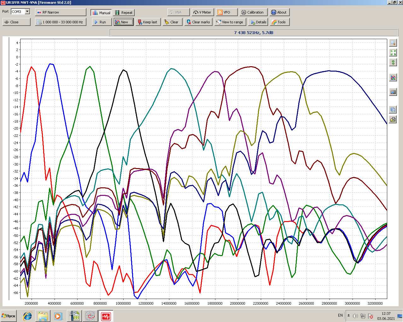Screen dimensions: 403x322
Task: Click the vertical auto-scale arrow icon
Action: 393,62
